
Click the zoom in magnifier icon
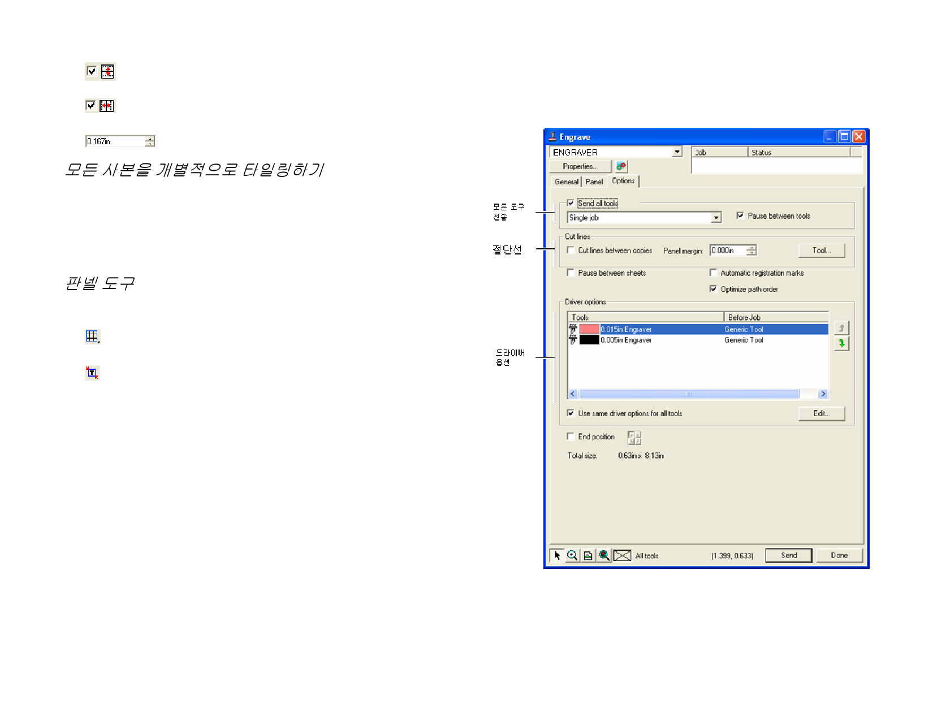[x=572, y=555]
